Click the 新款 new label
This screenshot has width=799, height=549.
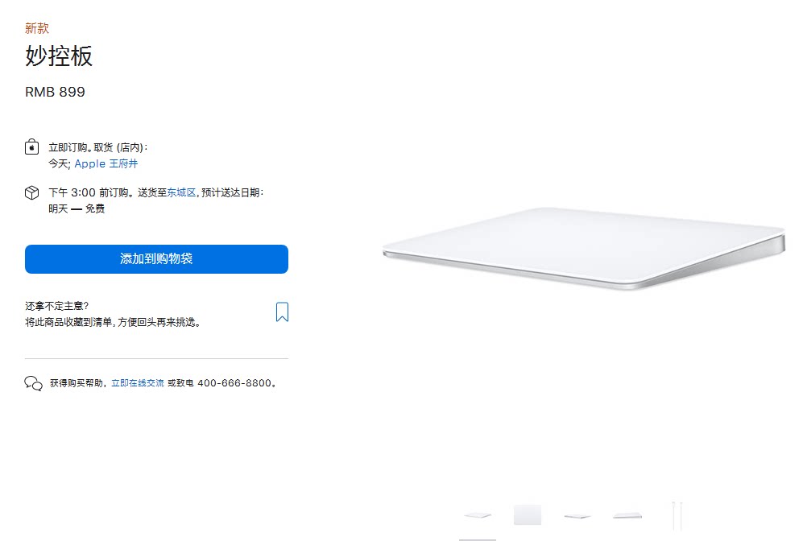point(37,28)
